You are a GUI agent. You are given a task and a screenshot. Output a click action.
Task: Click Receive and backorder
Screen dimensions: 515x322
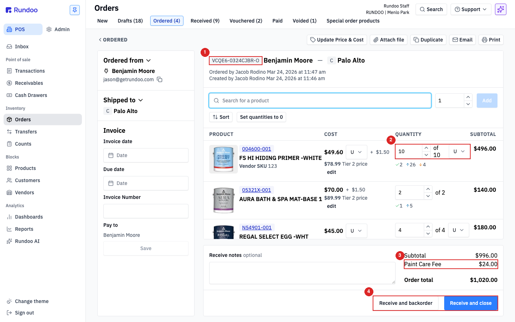click(x=406, y=303)
